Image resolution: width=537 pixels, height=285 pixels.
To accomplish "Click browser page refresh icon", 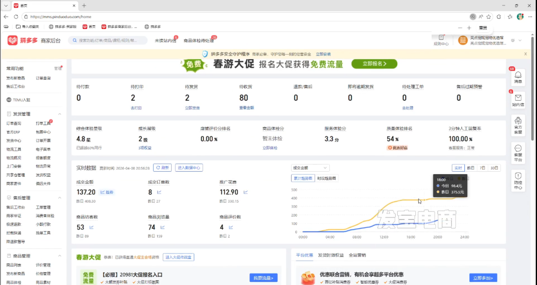I will pyautogui.click(x=16, y=16).
